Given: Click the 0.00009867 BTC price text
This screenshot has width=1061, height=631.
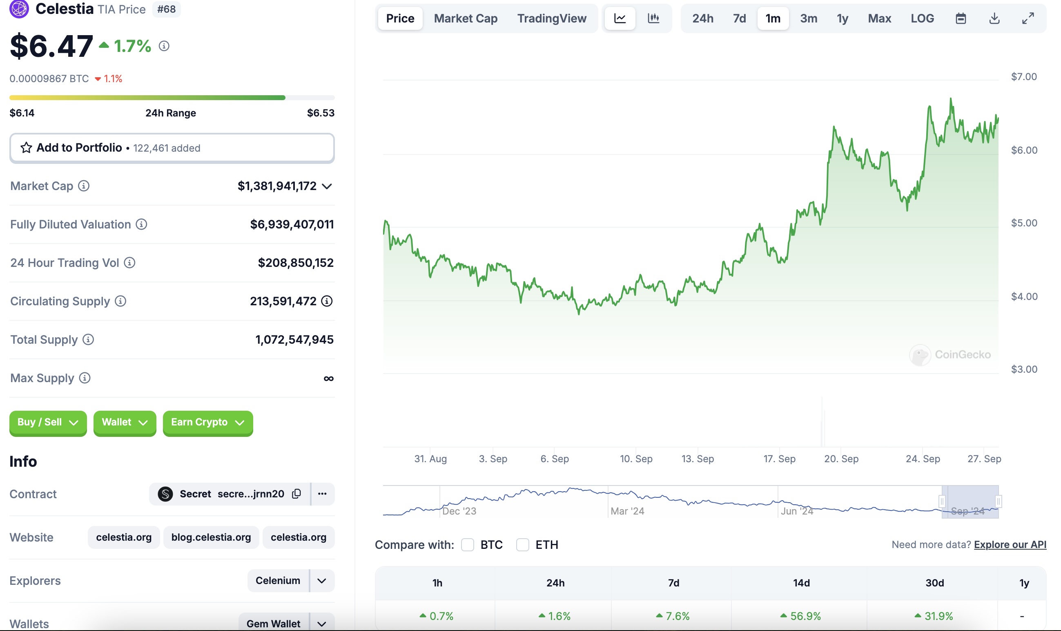Looking at the screenshot, I should (49, 78).
